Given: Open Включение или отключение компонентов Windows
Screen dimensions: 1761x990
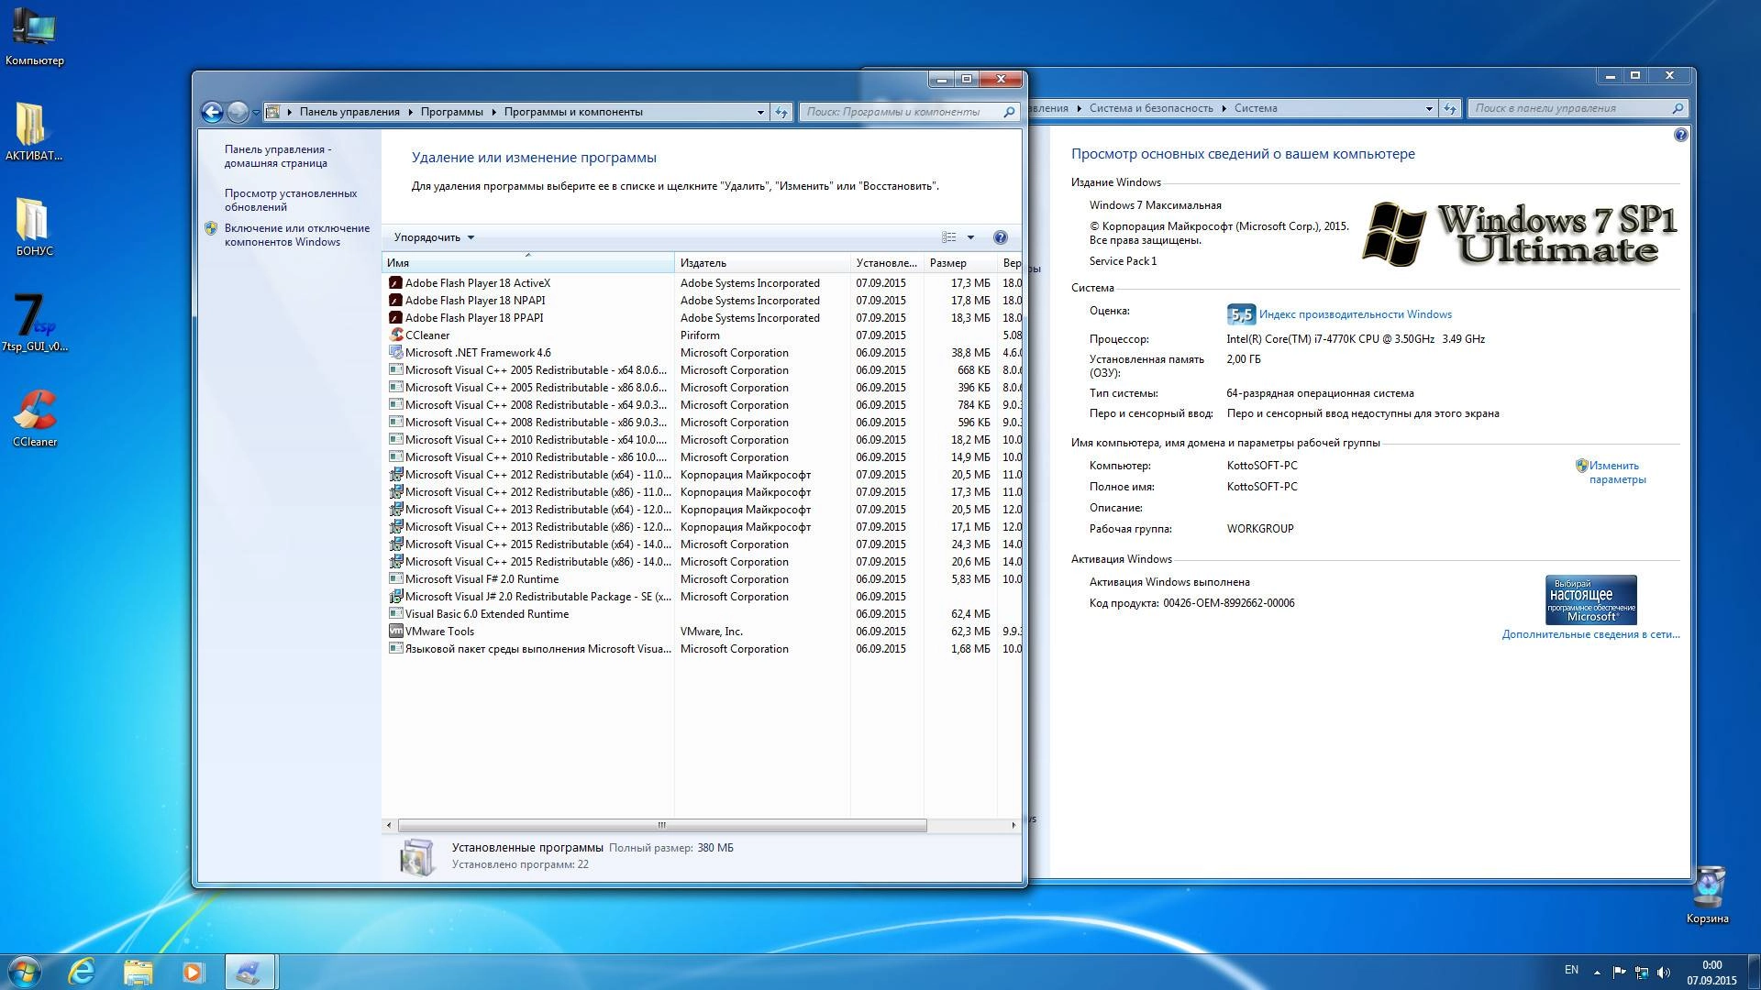Looking at the screenshot, I should tap(297, 235).
